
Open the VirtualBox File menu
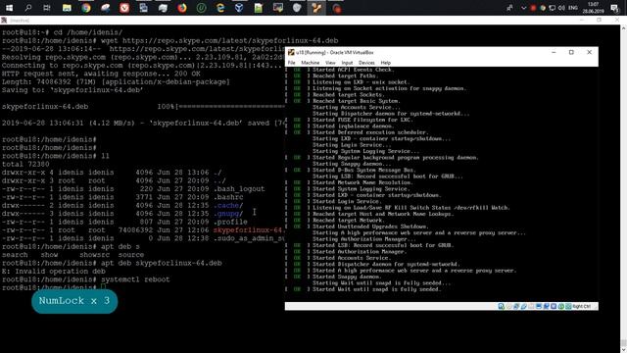pos(292,63)
